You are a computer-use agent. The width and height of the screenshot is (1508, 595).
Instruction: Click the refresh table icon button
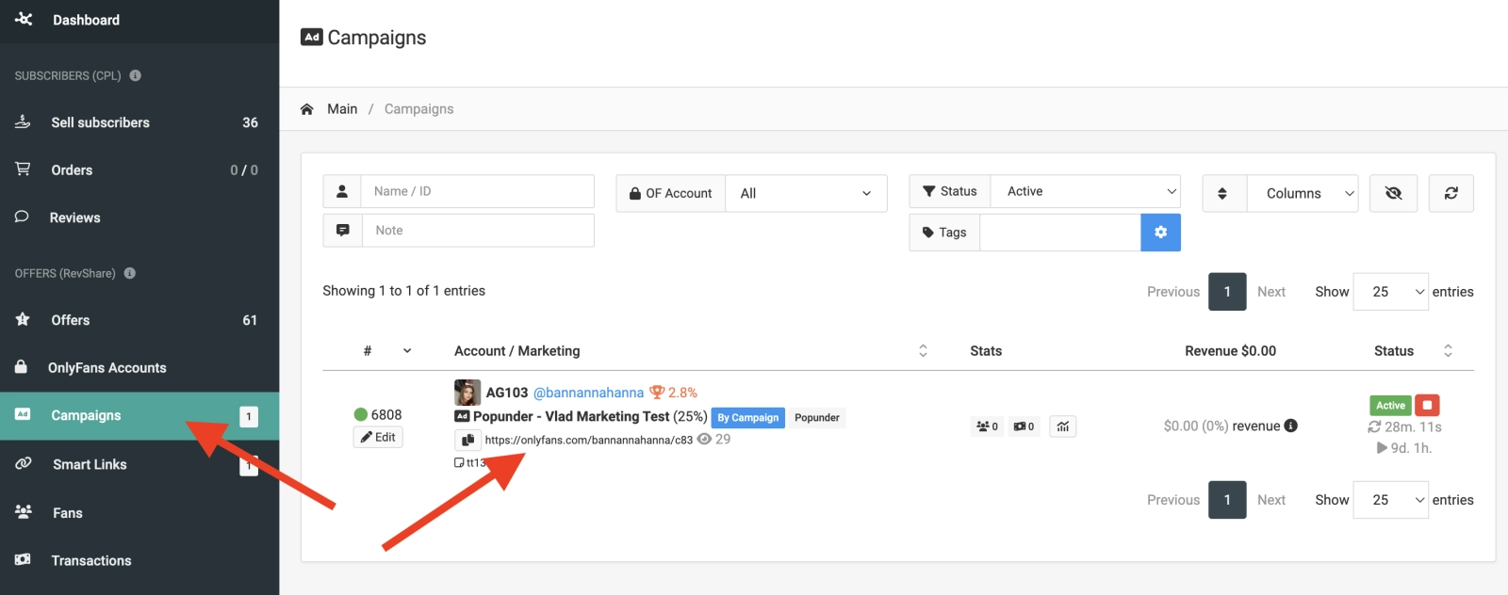(x=1451, y=193)
